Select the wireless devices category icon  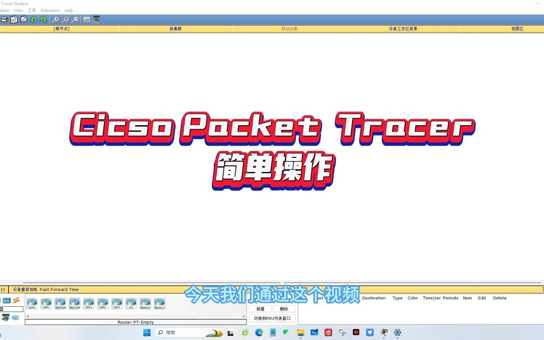(7, 301)
